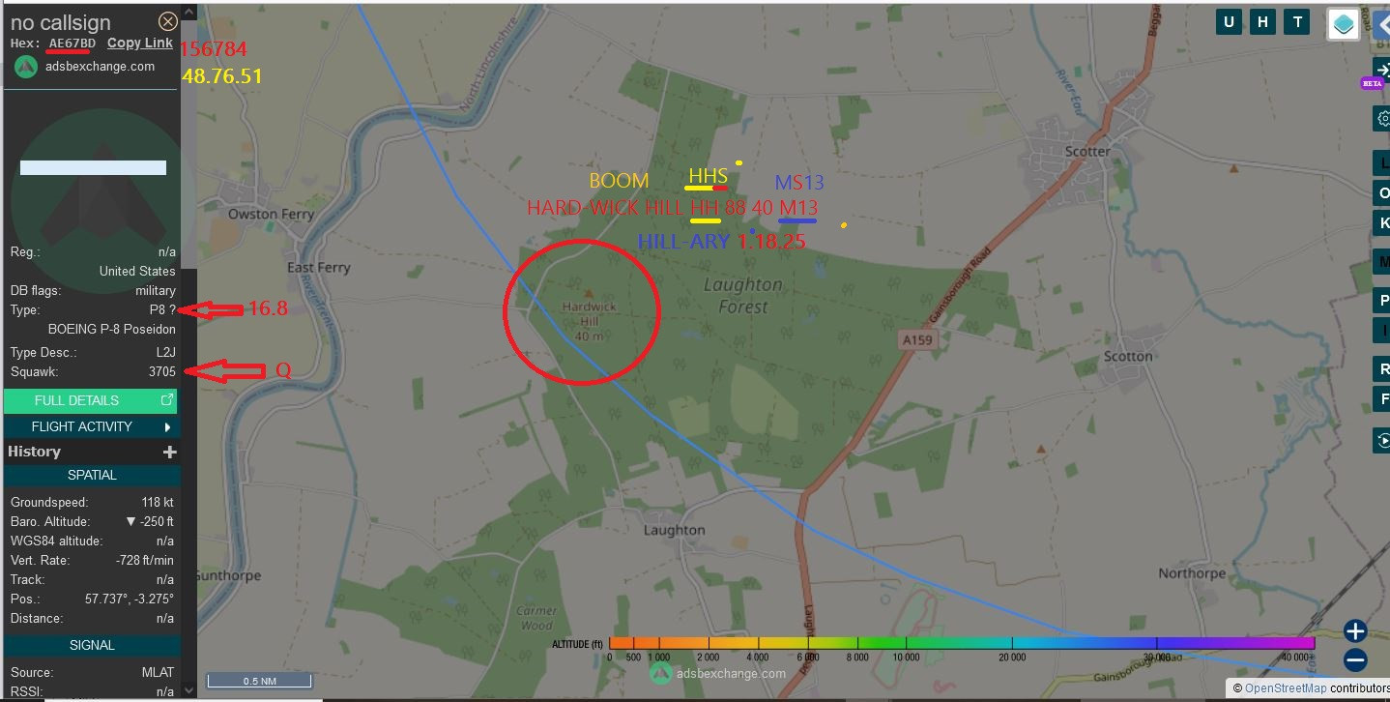Toggle the T map filter button
Screen dimensions: 1390x702
click(x=1296, y=22)
